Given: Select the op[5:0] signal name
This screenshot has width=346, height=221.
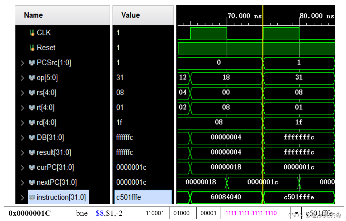Looking at the screenshot, I should pos(47,78).
